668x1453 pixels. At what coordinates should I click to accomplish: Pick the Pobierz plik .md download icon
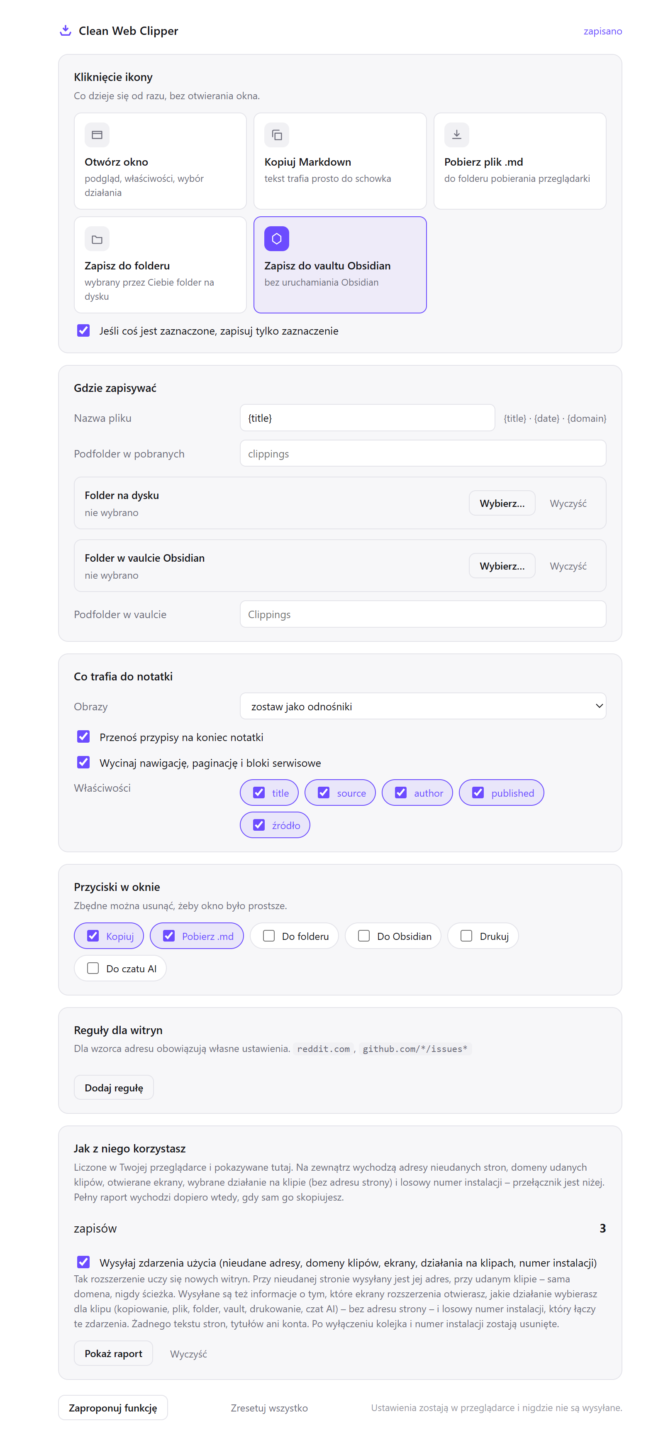[x=456, y=135]
